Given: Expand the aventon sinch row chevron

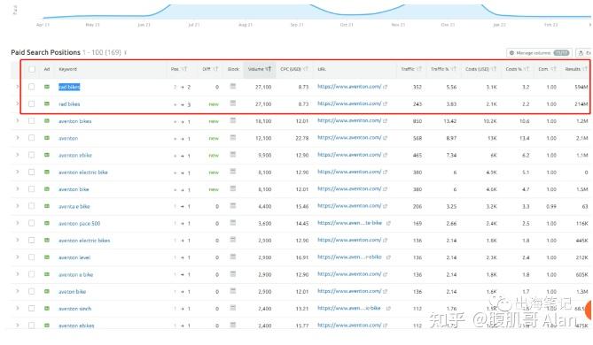Looking at the screenshot, I should pos(18,309).
